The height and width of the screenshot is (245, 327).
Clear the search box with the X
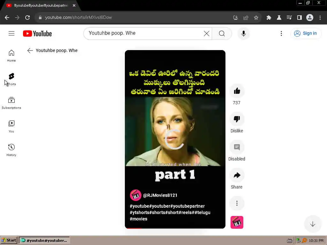[x=207, y=33]
